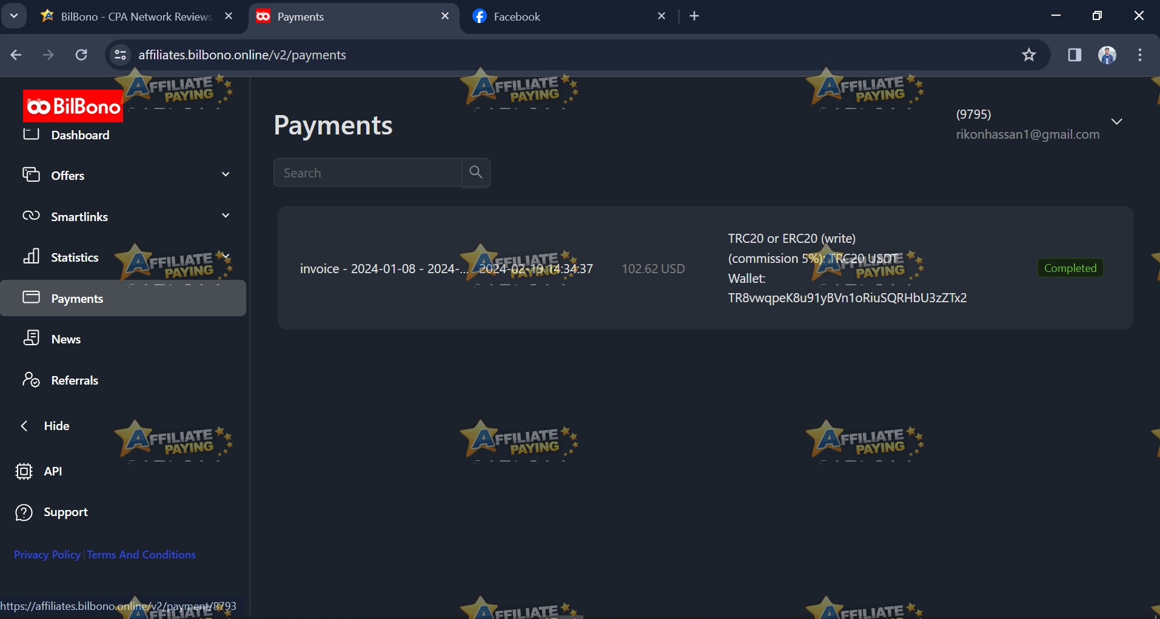Viewport: 1160px width, 619px height.
Task: Expand the Smartlinks submenu chevron
Action: pyautogui.click(x=226, y=216)
